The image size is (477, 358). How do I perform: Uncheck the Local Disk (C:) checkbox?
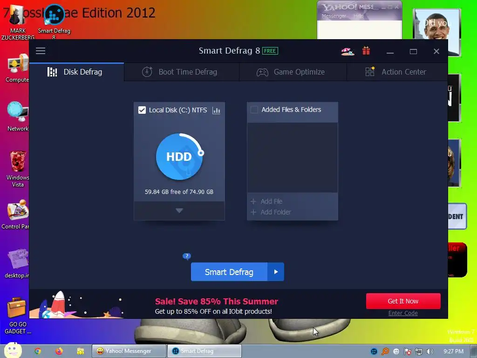tap(142, 110)
